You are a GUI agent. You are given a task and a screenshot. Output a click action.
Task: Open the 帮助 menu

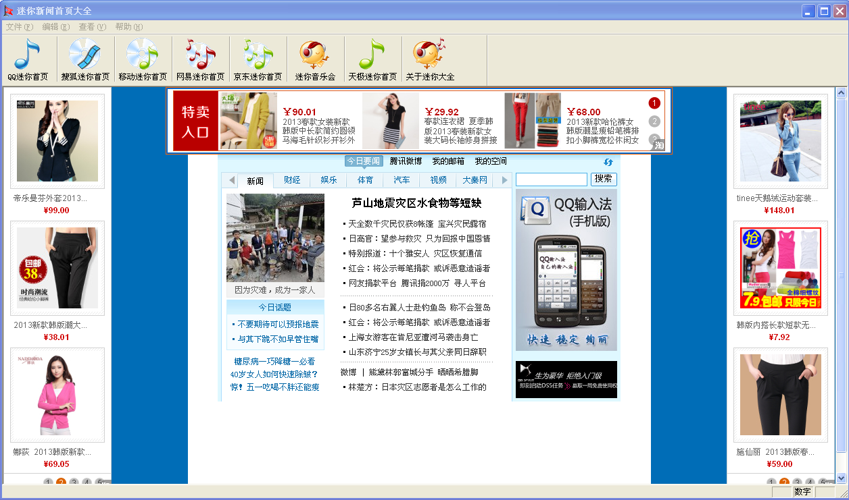tap(128, 27)
